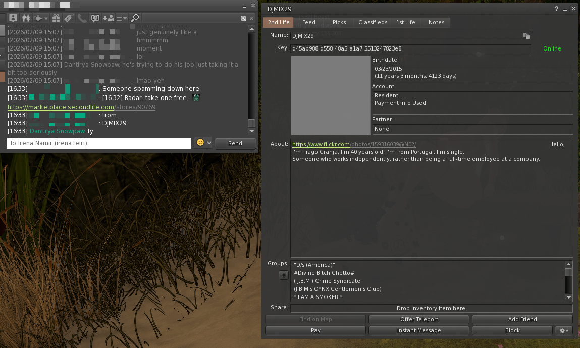Image resolution: width=580 pixels, height=348 pixels.
Task: Open the avatar profile icon in chat toolbar
Action: tap(13, 18)
